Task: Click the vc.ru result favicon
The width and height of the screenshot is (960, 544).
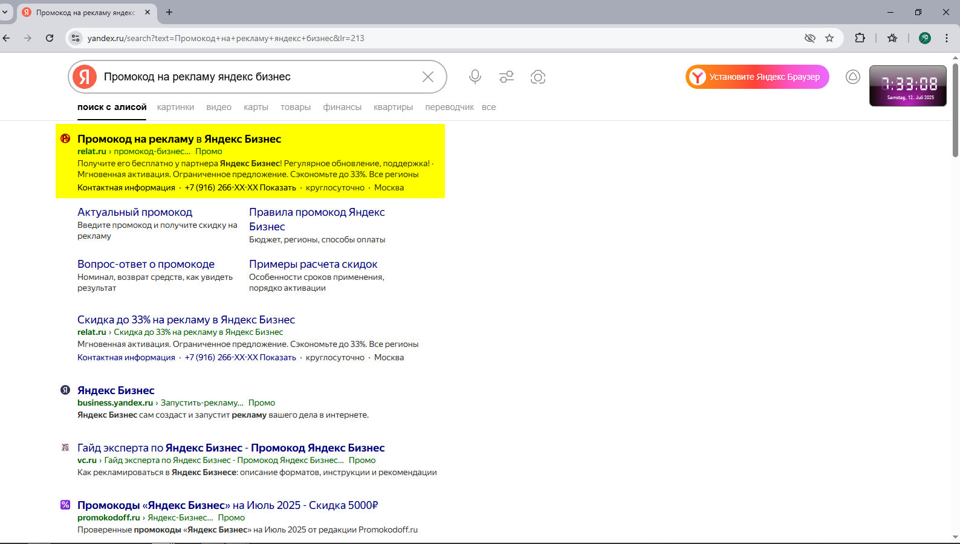Action: click(x=65, y=447)
